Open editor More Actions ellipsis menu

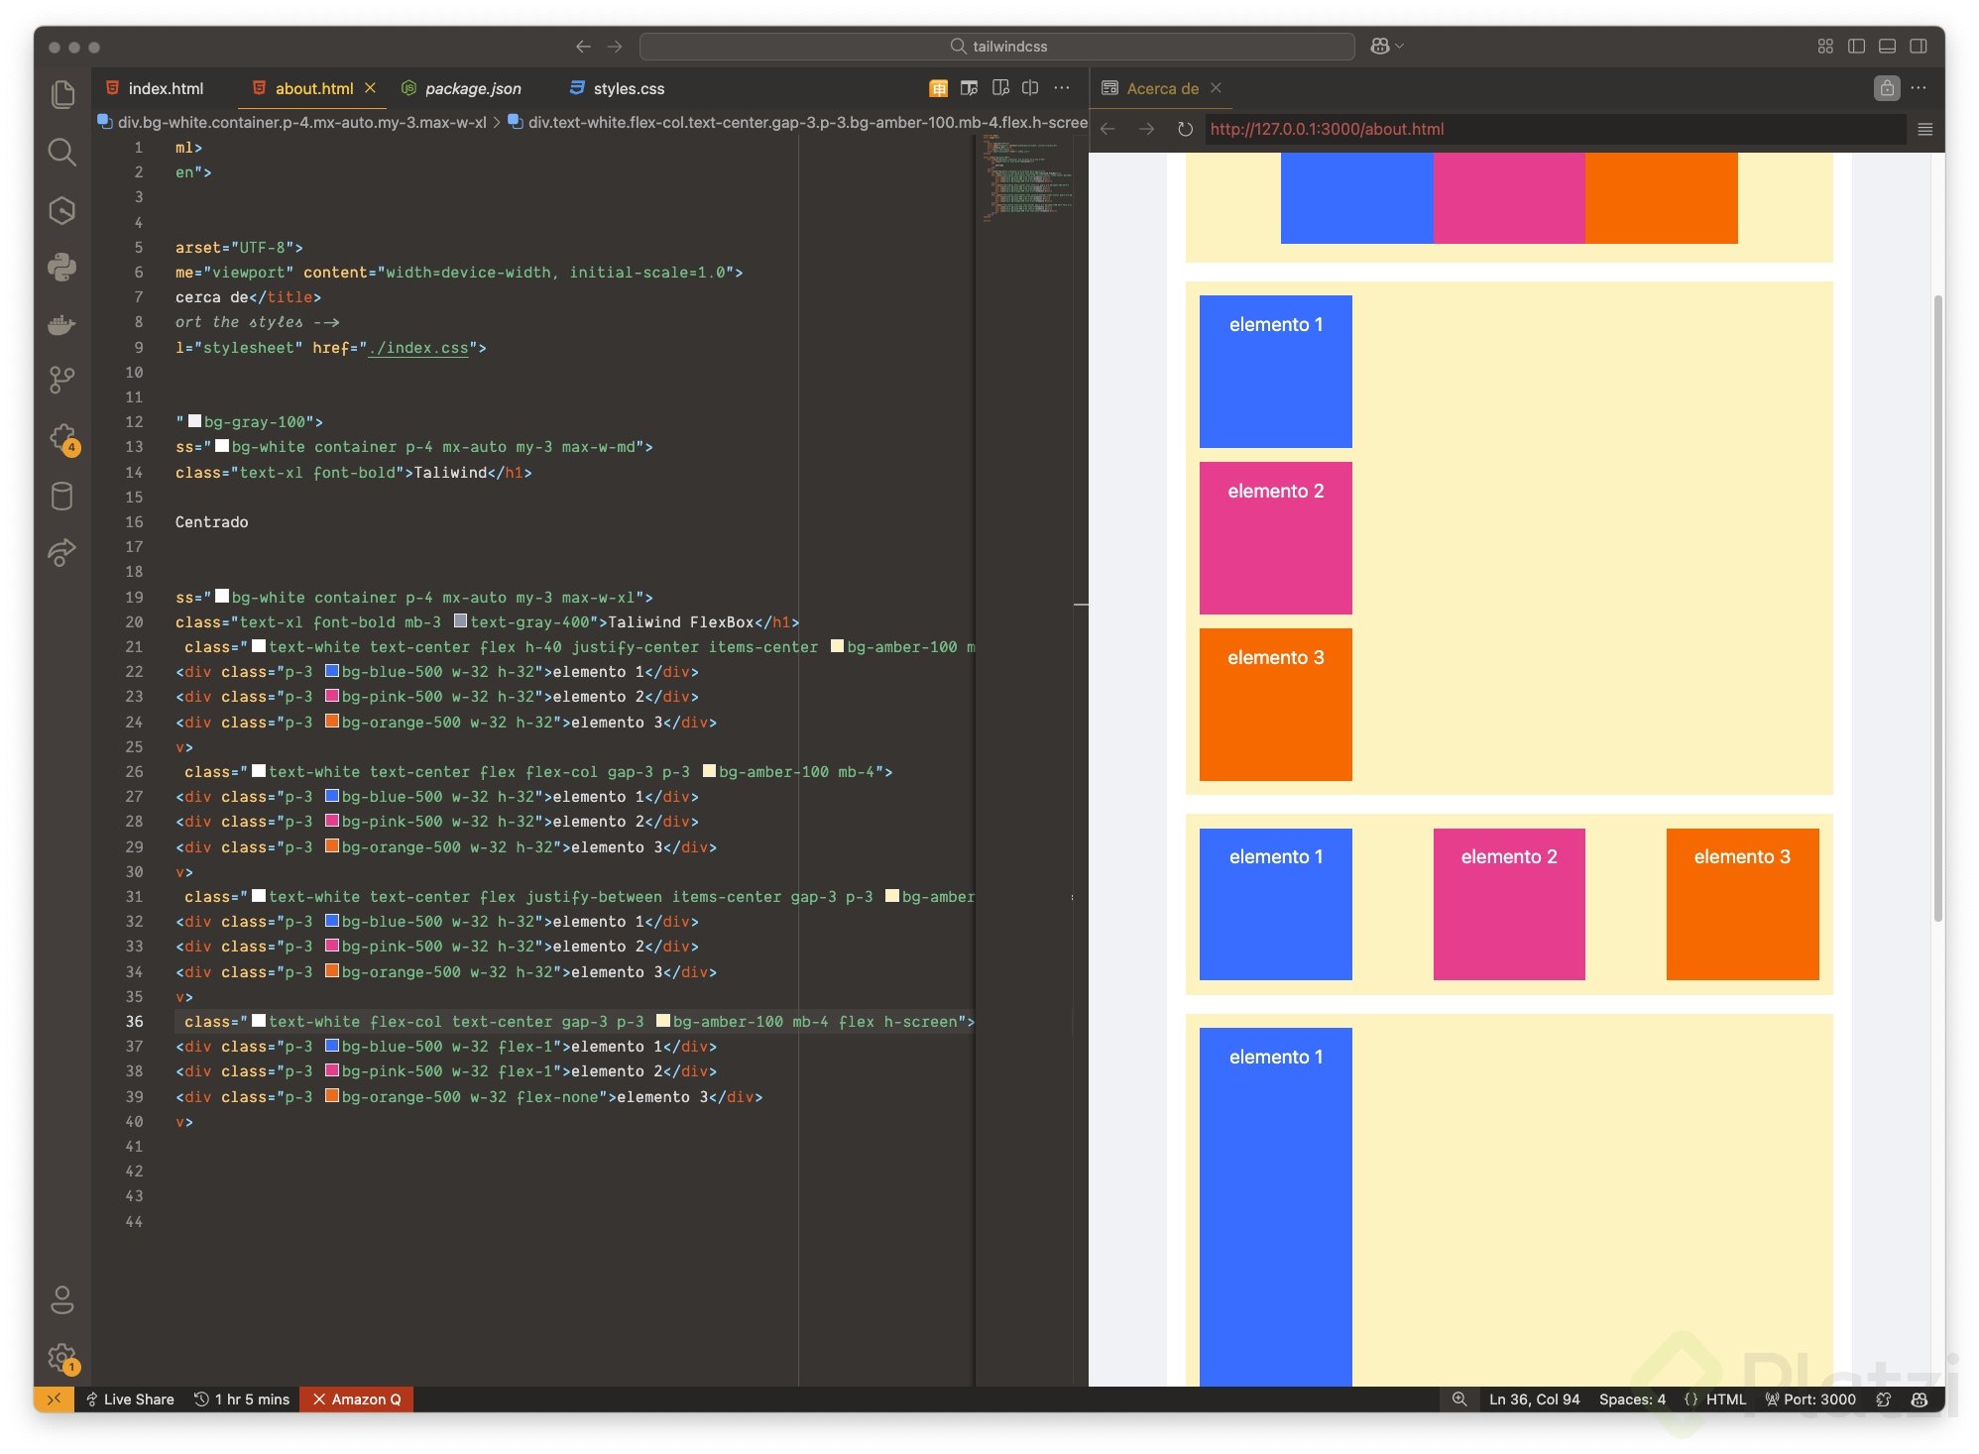click(1062, 88)
